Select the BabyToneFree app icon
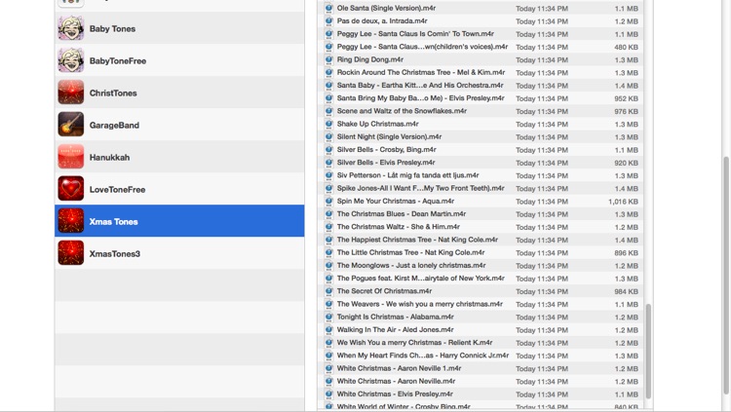 (71, 60)
